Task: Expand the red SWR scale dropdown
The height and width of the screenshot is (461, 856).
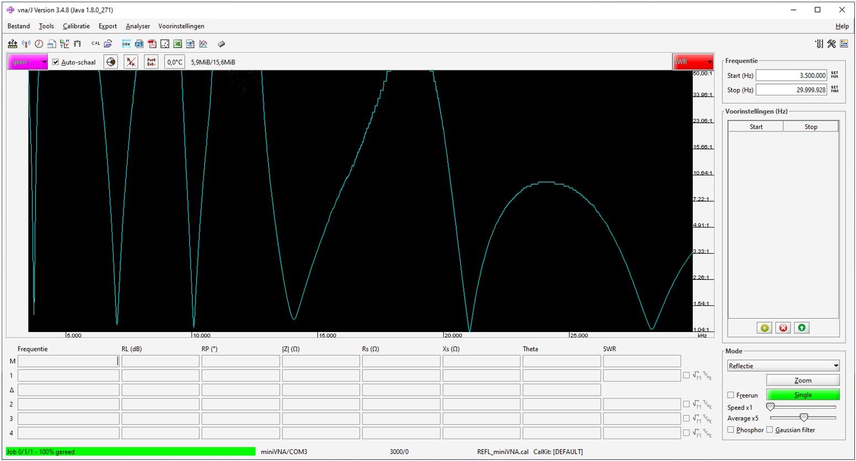Action: (693, 62)
